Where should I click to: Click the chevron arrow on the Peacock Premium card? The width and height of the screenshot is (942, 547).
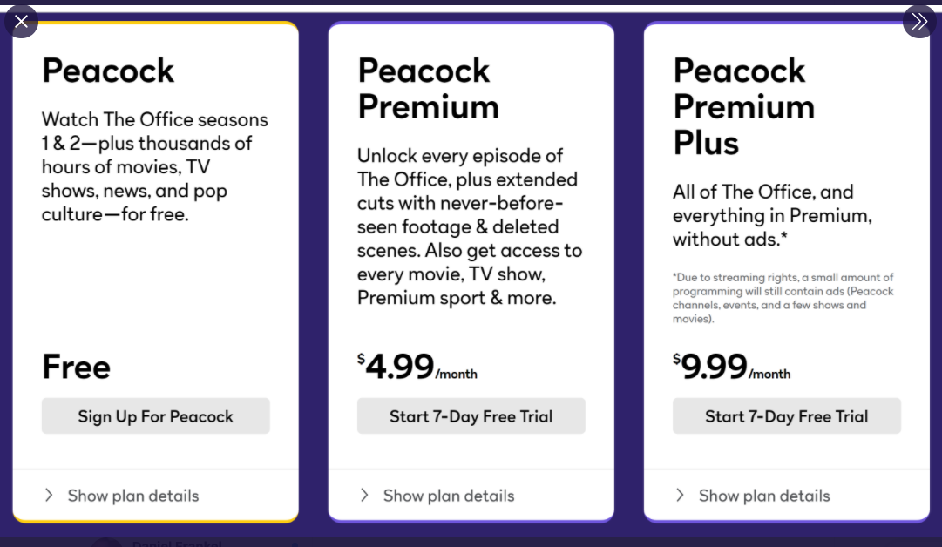coord(364,496)
